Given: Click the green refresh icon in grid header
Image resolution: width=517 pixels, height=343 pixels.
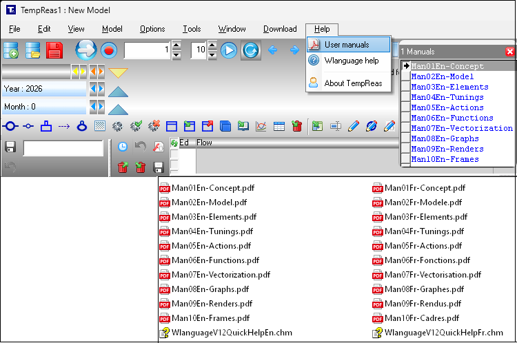Looking at the screenshot, I should (174, 143).
